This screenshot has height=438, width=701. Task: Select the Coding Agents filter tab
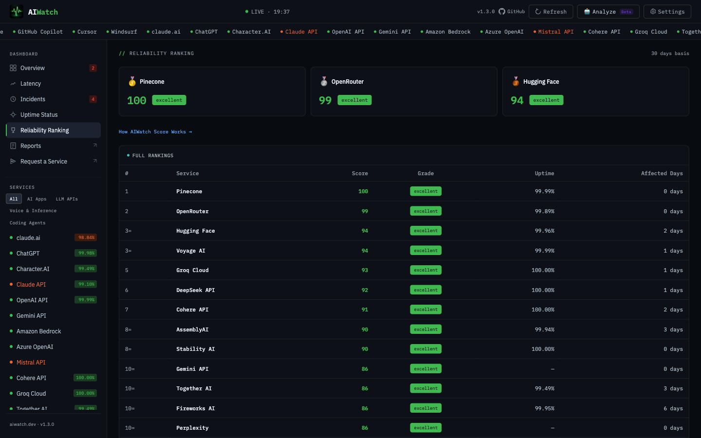tap(28, 223)
